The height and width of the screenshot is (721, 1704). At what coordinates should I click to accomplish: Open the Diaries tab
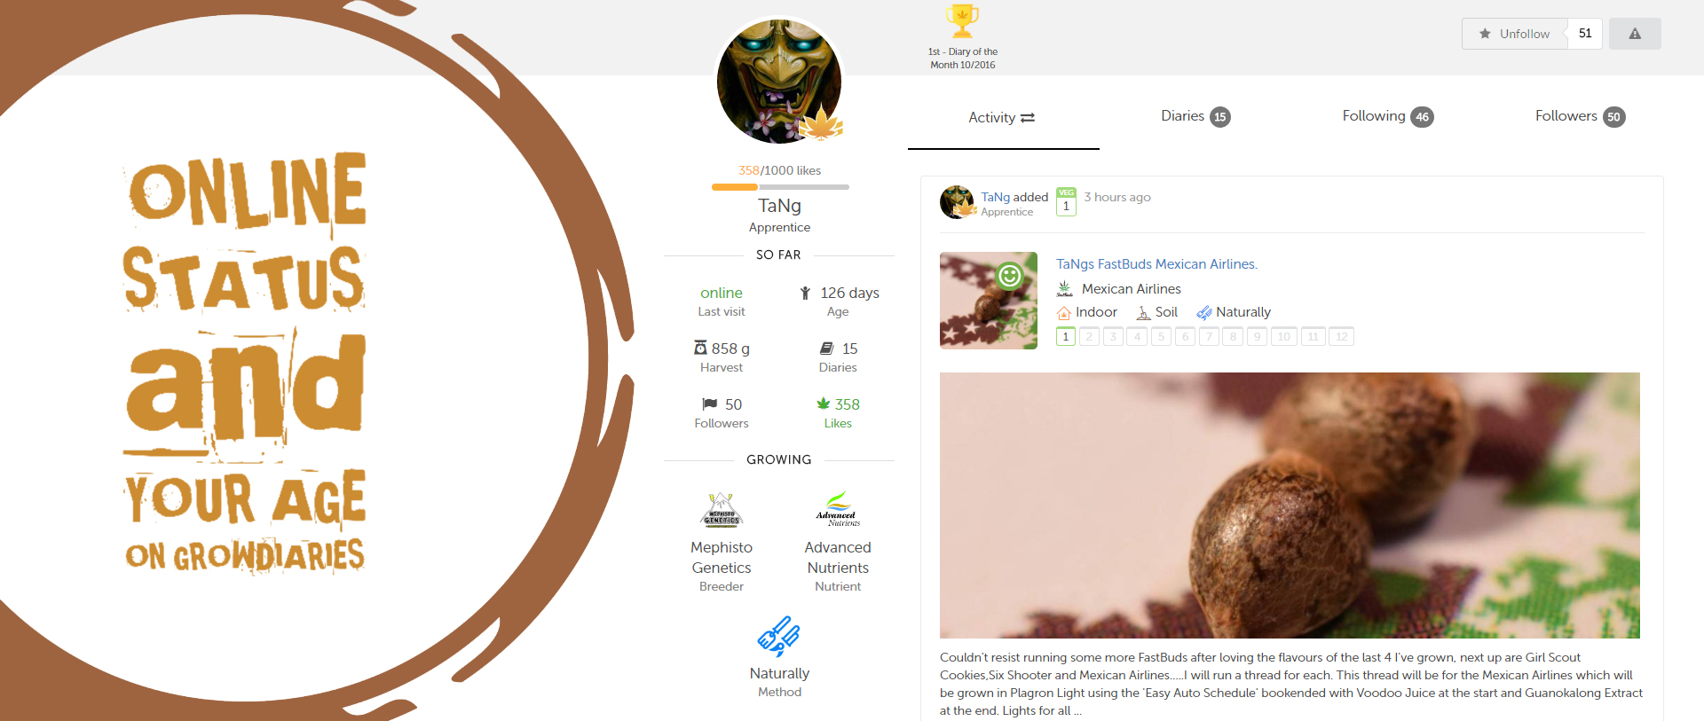click(x=1195, y=116)
